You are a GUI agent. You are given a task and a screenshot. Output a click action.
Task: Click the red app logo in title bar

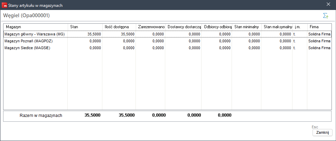tap(4, 6)
